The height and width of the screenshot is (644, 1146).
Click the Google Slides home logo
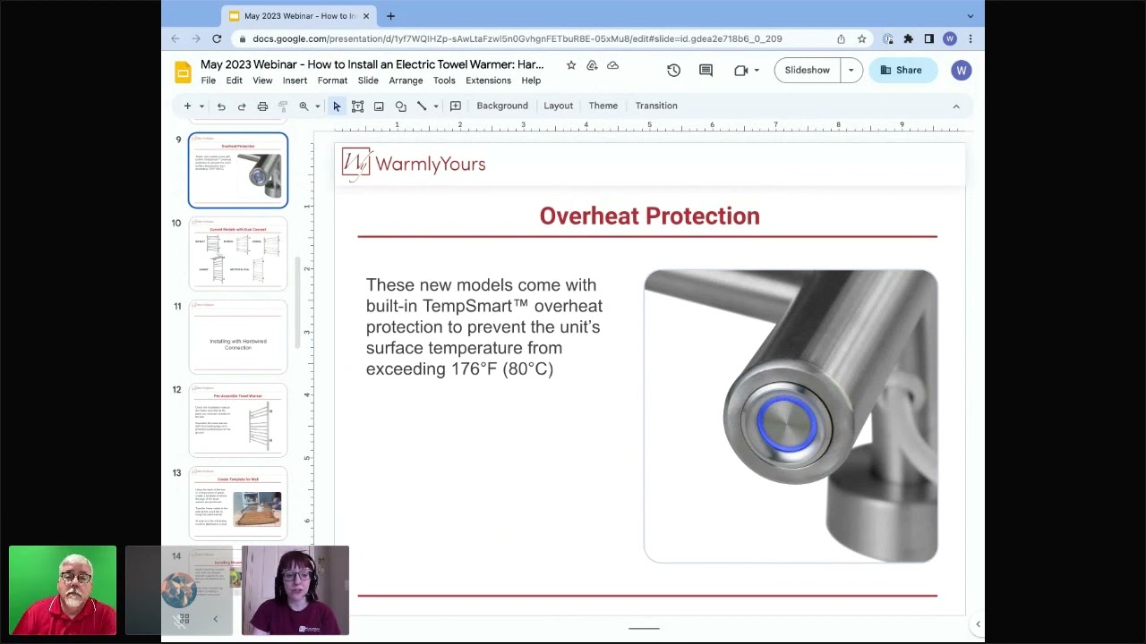(x=183, y=72)
